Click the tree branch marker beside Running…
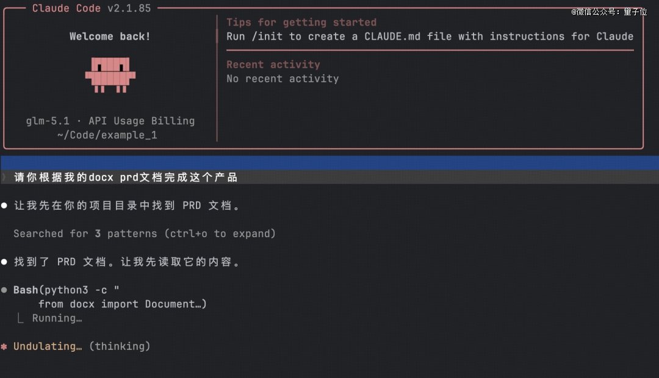 pos(21,318)
